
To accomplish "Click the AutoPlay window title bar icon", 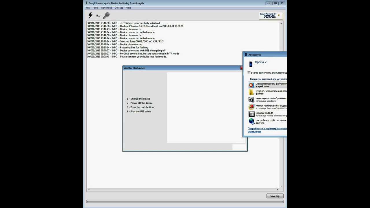I will (x=246, y=55).
